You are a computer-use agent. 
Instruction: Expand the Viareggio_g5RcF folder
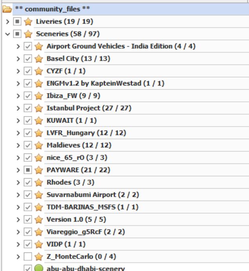18,232
